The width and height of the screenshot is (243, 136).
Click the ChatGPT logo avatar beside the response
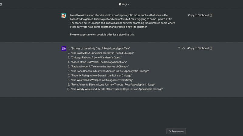pos(64,49)
